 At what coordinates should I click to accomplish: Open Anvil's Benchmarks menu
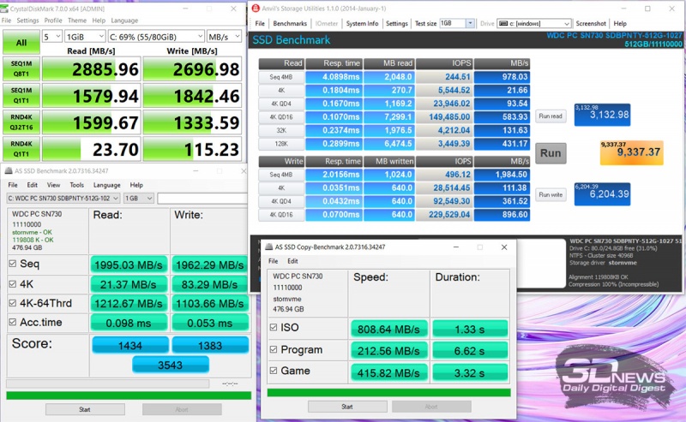[x=290, y=24]
